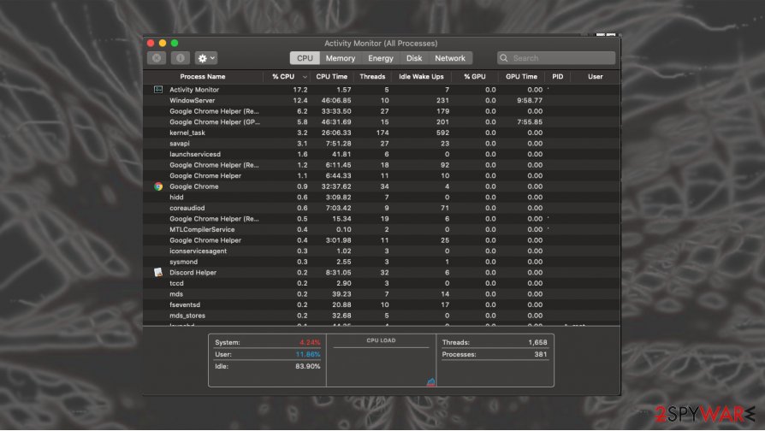Toggle the % CPU sort direction arrow
The width and height of the screenshot is (765, 431).
point(305,77)
